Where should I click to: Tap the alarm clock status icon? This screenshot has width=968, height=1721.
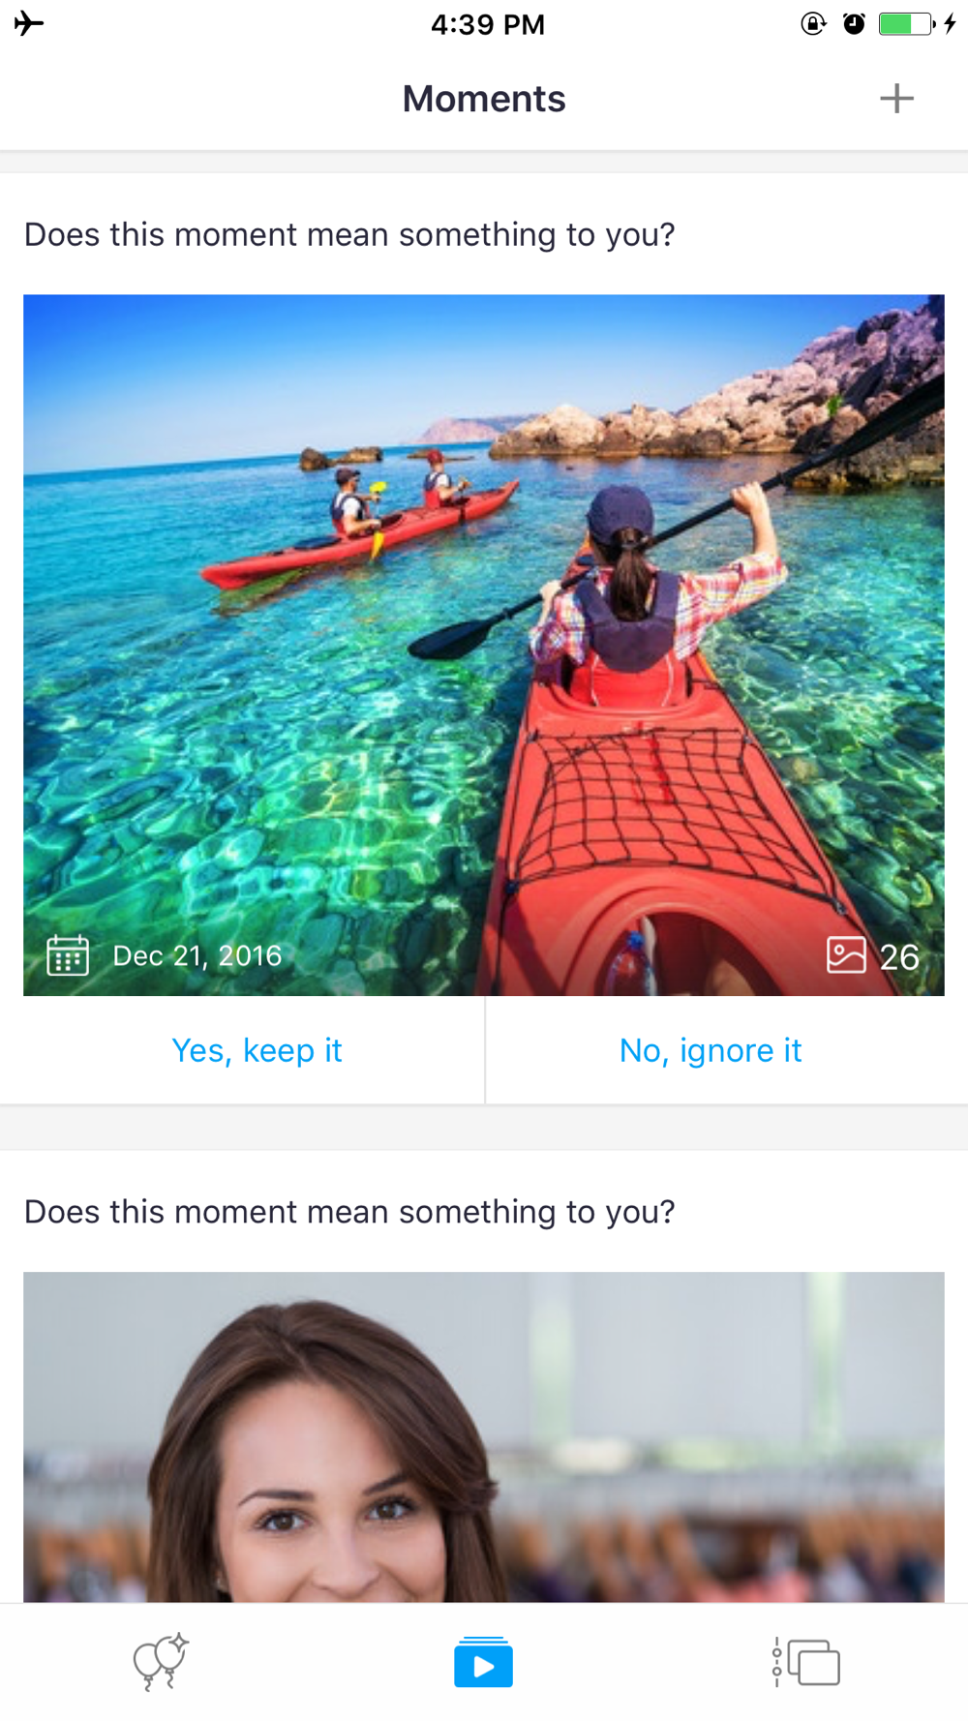click(x=854, y=23)
